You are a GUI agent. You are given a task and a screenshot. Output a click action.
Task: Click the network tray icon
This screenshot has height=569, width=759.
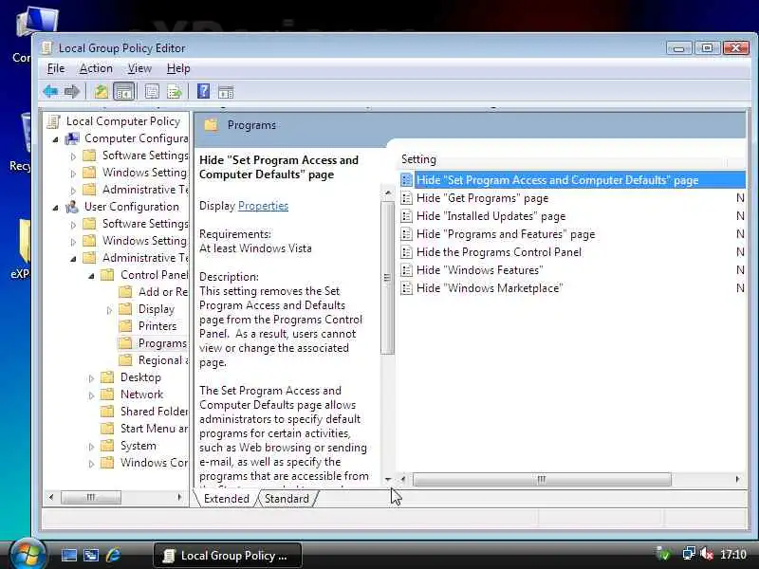click(689, 553)
